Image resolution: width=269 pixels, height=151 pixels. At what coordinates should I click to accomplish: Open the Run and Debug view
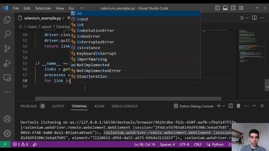coord(7,63)
